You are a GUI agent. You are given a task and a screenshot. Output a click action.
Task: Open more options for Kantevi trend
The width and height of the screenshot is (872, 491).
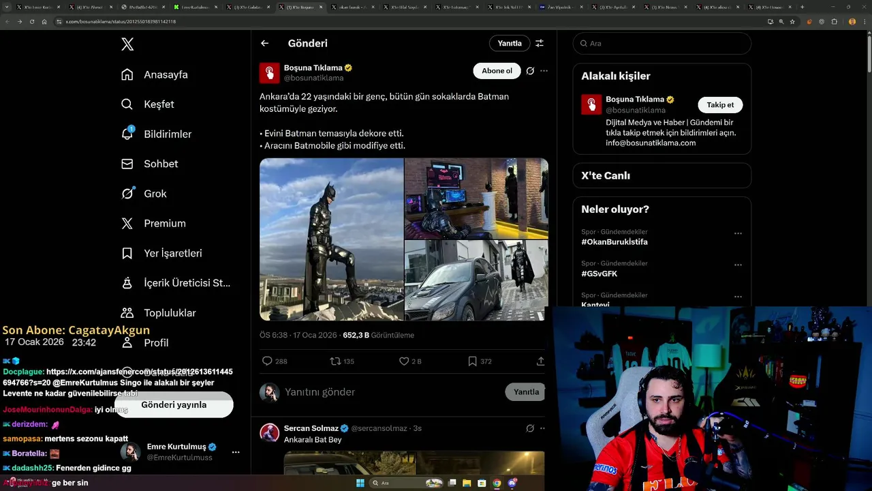738,297
